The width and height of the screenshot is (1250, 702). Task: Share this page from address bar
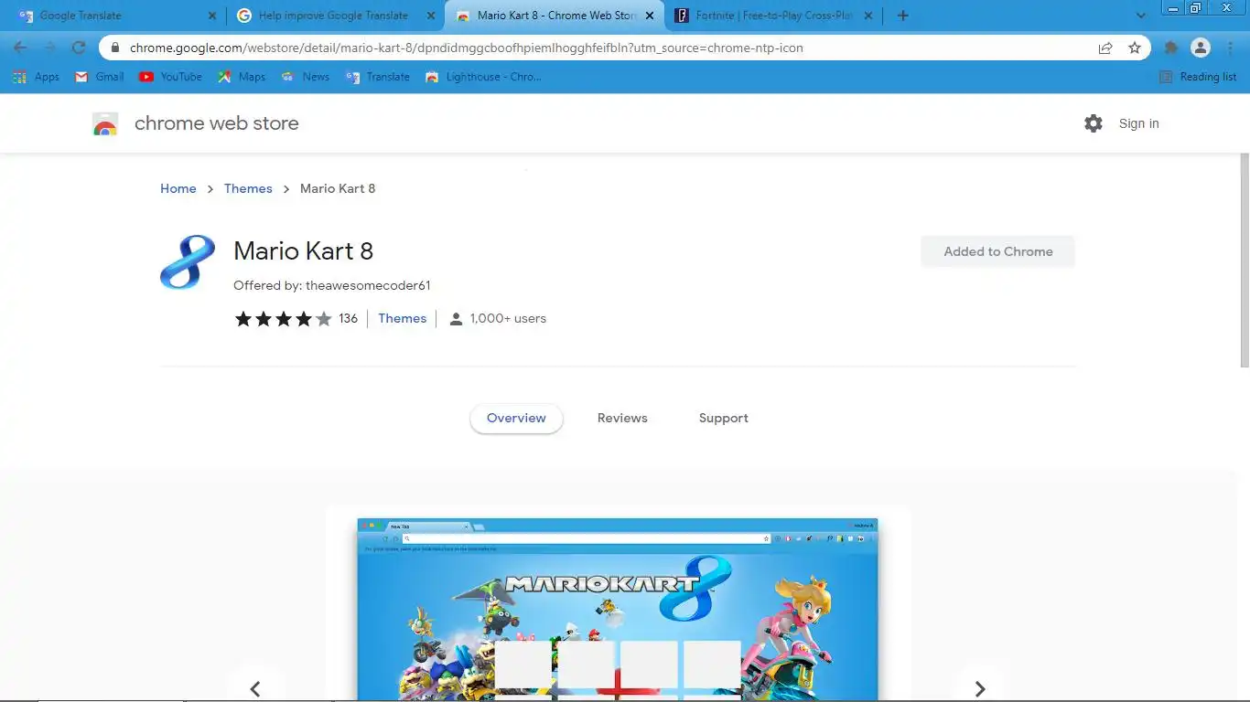pos(1105,48)
